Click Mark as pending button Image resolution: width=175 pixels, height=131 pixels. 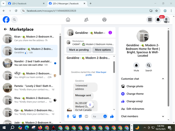[79, 50]
